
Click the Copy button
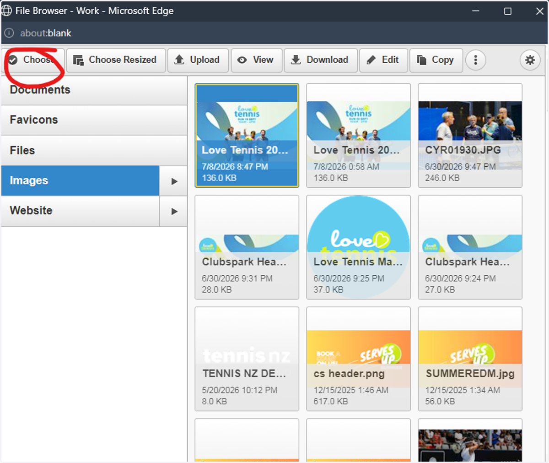436,60
